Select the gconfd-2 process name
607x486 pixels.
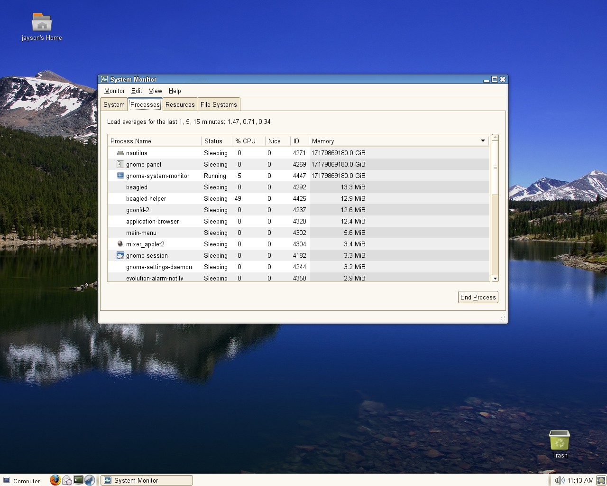point(138,210)
